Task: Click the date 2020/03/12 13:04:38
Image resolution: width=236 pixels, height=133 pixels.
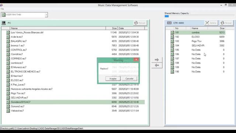Action: pyautogui.click(x=129, y=33)
